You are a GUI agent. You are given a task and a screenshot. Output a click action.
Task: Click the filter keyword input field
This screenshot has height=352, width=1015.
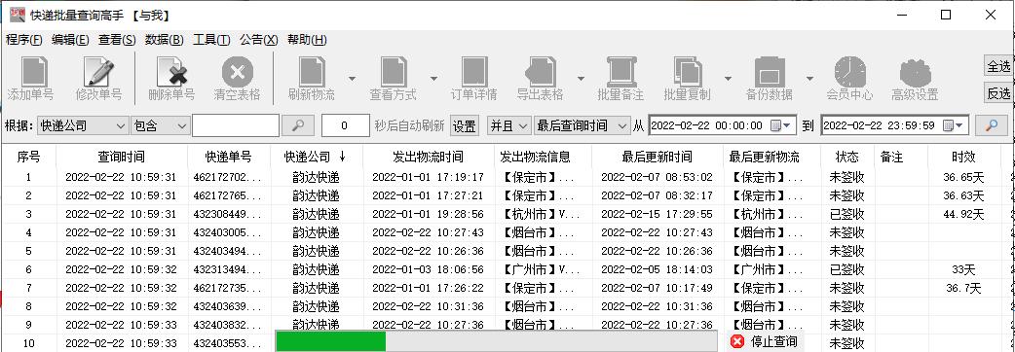pyautogui.click(x=236, y=125)
